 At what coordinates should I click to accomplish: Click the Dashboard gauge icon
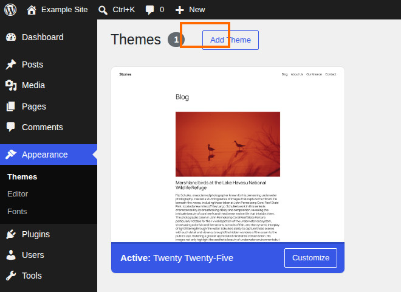point(11,37)
